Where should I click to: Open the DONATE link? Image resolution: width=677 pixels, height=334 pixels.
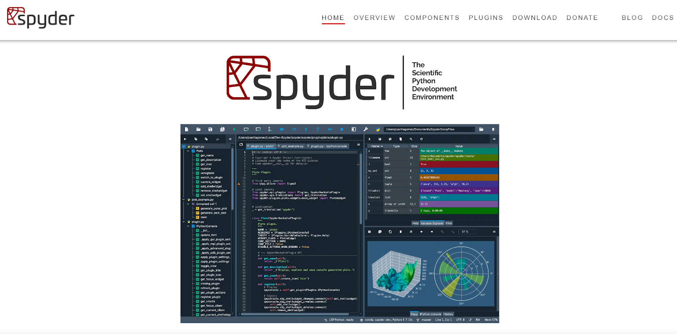click(x=582, y=18)
